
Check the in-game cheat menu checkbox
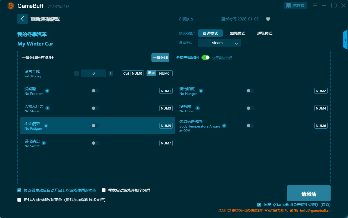click(x=19, y=200)
